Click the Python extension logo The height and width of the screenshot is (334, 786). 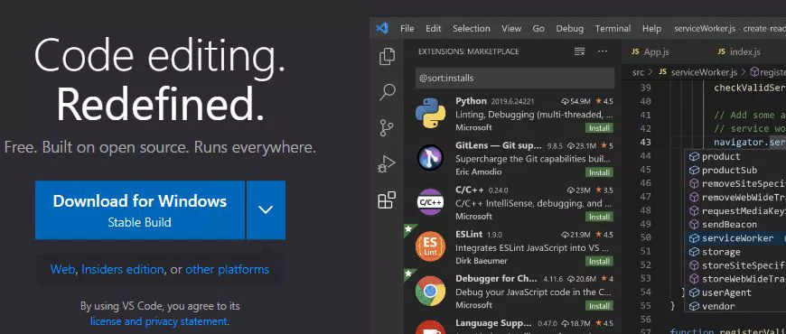pos(431,114)
